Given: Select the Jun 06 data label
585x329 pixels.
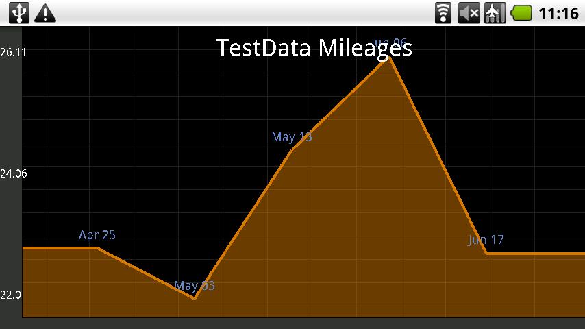Looking at the screenshot, I should click(389, 42).
